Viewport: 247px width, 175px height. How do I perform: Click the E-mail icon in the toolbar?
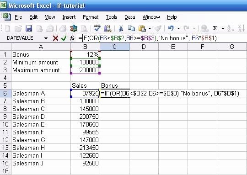coord(50,28)
